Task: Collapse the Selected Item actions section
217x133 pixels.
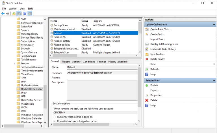Action: pyautogui.click(x=213, y=80)
